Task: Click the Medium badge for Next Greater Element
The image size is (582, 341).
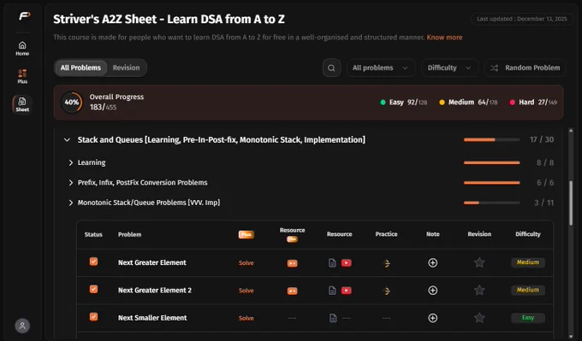Action: coord(528,262)
